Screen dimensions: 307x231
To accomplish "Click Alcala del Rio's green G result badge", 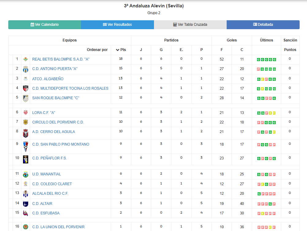I will pos(259,194).
